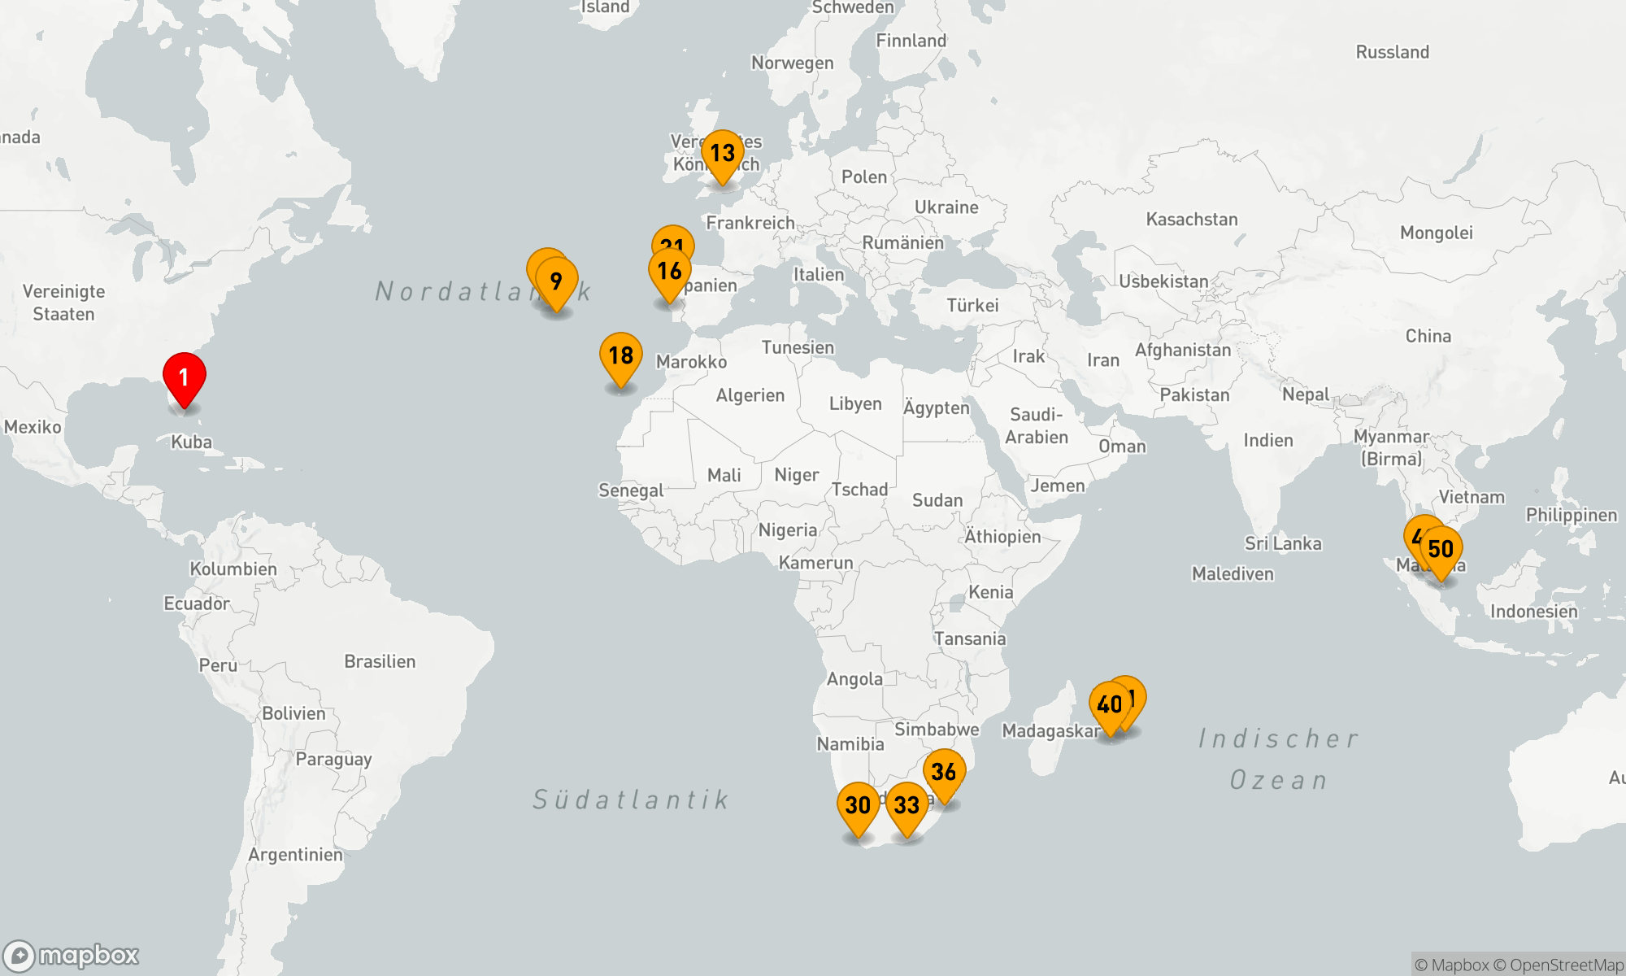Select the orange pin numbered 33

point(906,805)
